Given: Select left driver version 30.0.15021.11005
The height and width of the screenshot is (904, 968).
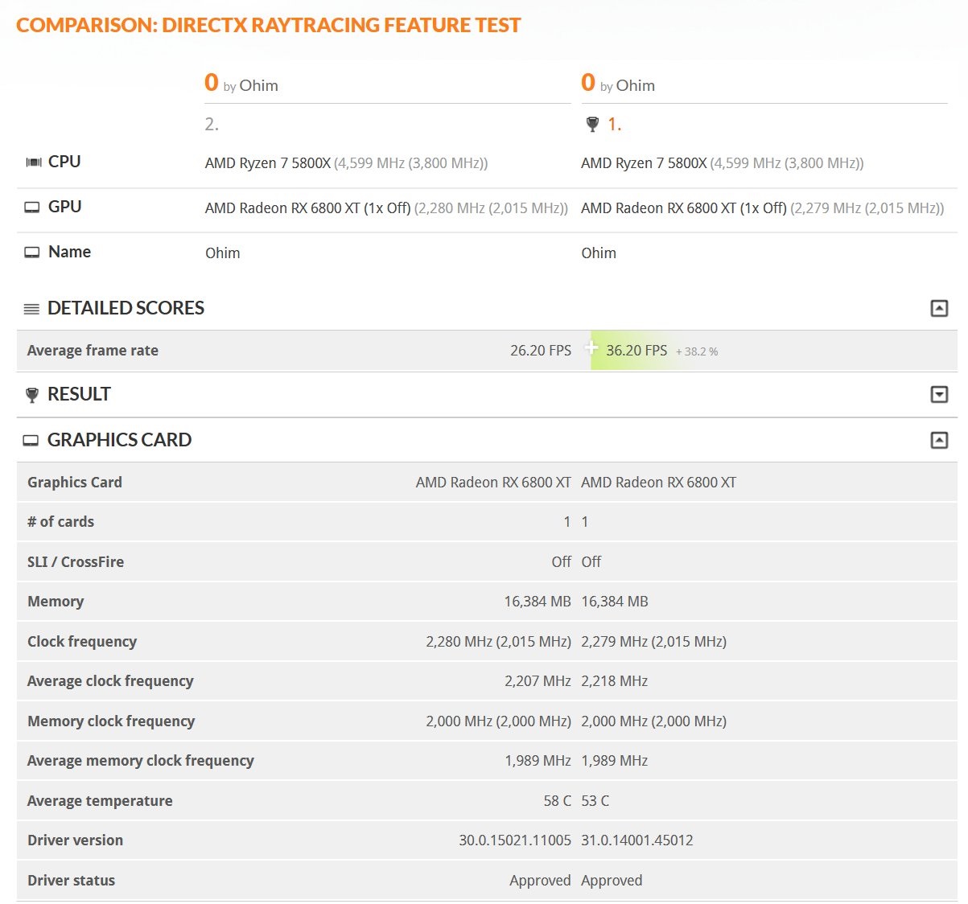Looking at the screenshot, I should pyautogui.click(x=515, y=840).
